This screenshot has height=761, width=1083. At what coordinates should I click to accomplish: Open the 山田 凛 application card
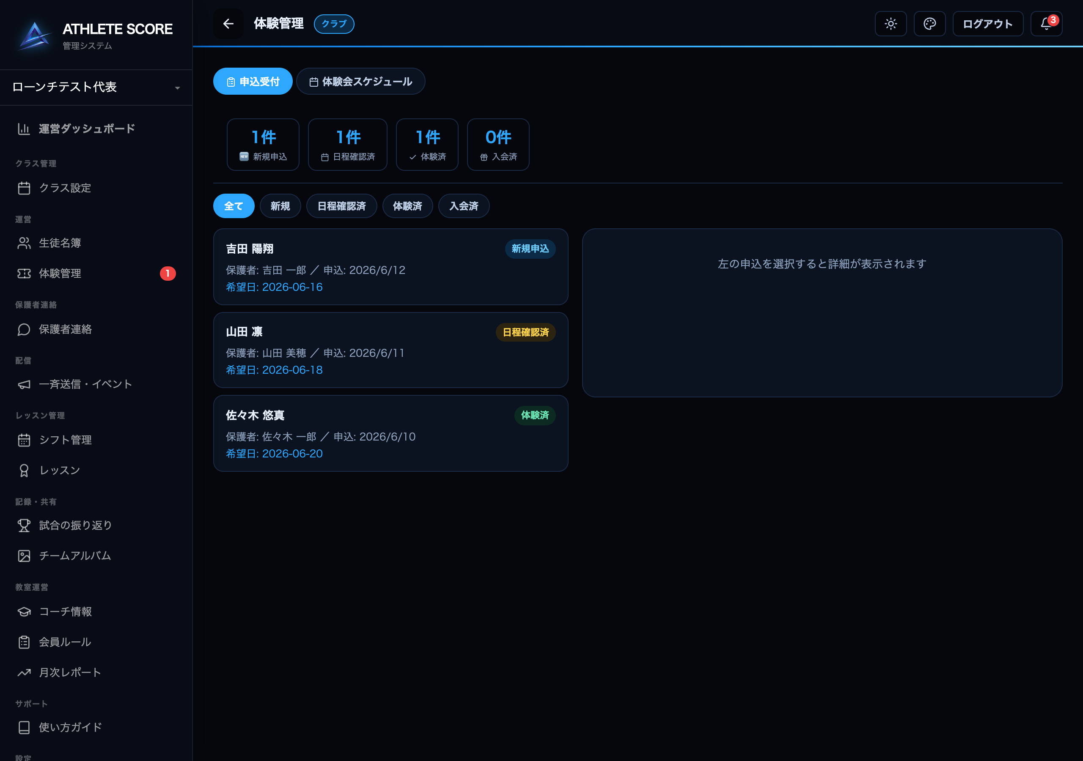click(x=390, y=350)
